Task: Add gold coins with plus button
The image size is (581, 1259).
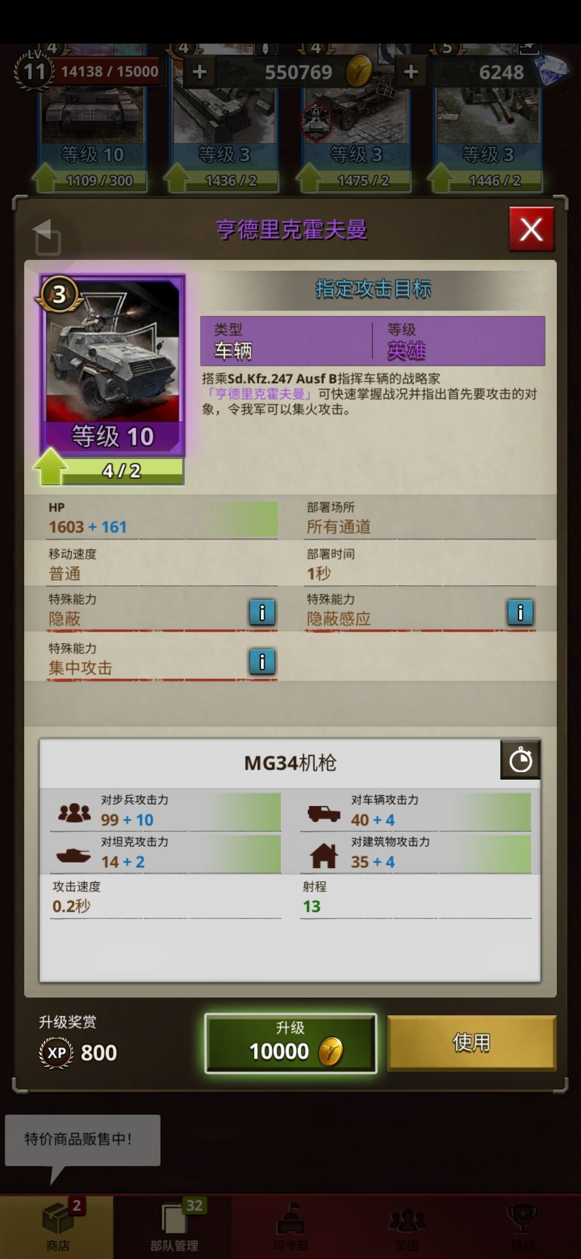Action: tap(200, 72)
